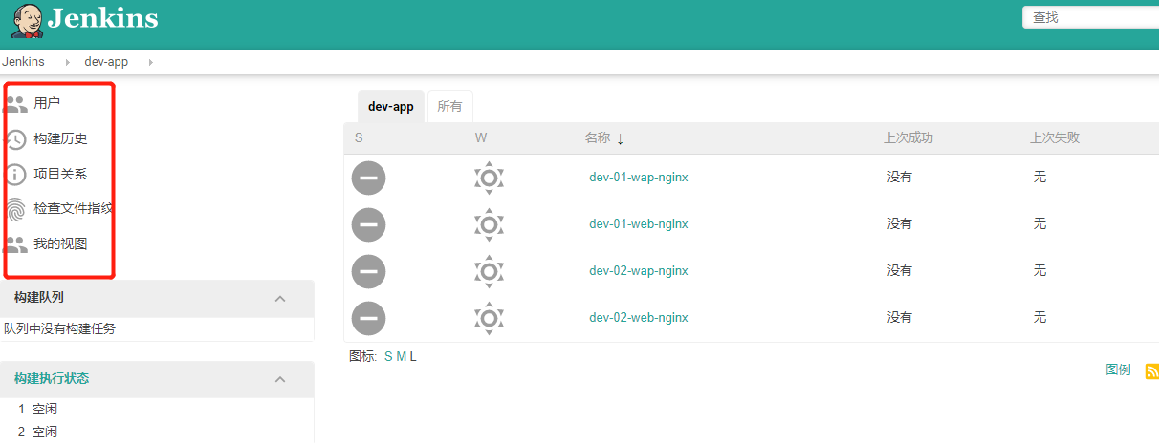
Task: Open the 检查文件指纹 link
Action: [74, 208]
